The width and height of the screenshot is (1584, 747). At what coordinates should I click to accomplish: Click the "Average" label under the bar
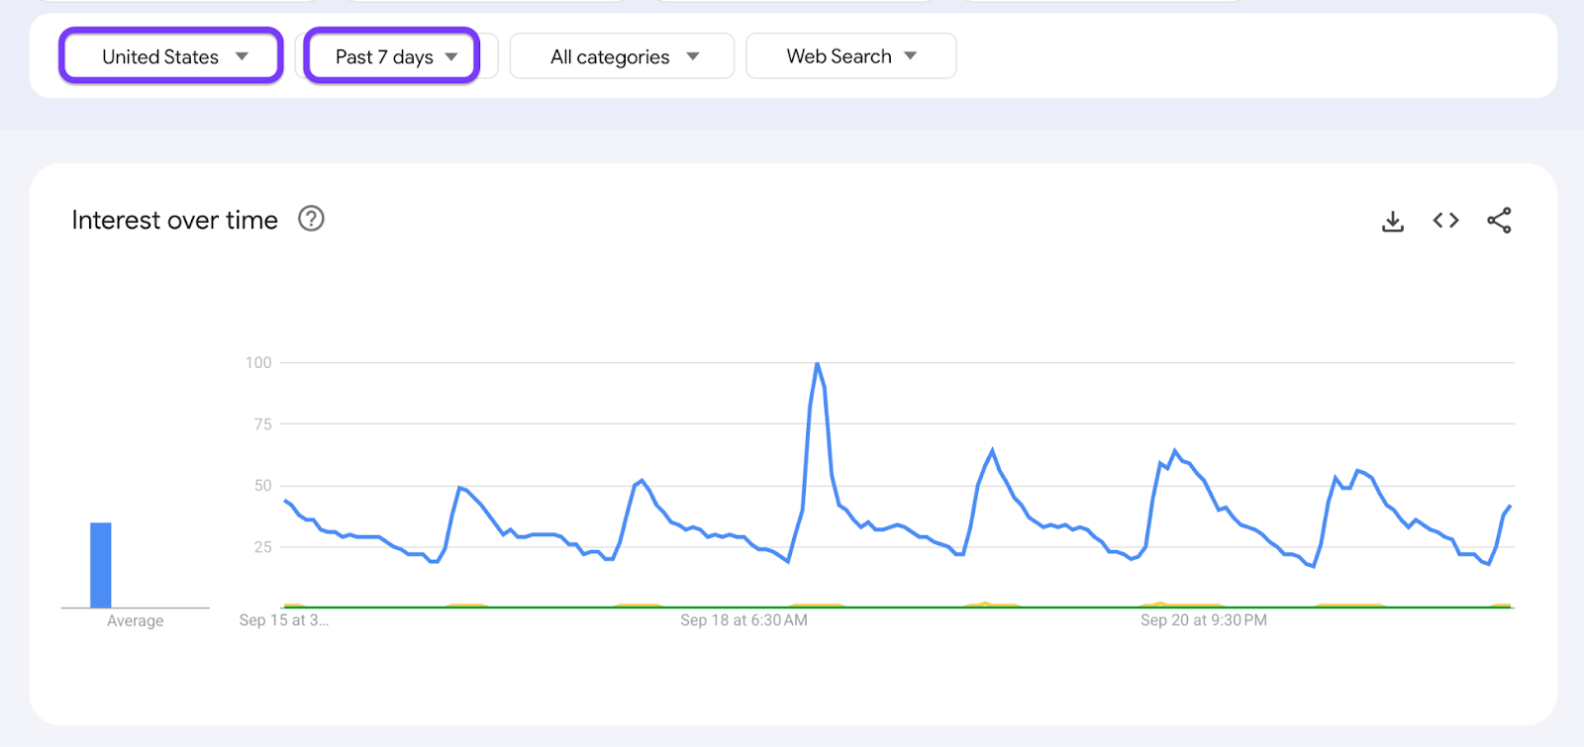pyautogui.click(x=136, y=621)
